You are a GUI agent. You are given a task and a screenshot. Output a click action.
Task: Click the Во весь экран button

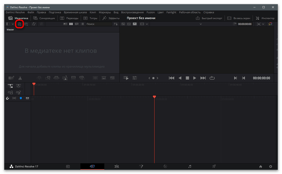(239, 18)
